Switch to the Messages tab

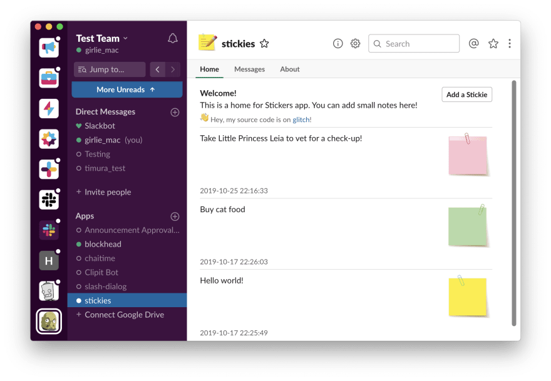(x=249, y=69)
